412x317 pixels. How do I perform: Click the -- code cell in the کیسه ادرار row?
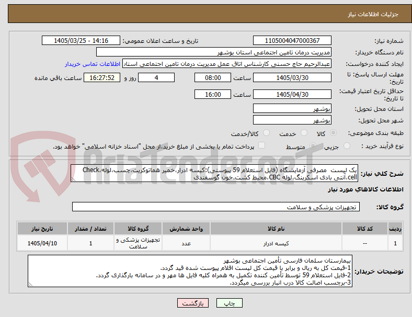(x=365, y=243)
